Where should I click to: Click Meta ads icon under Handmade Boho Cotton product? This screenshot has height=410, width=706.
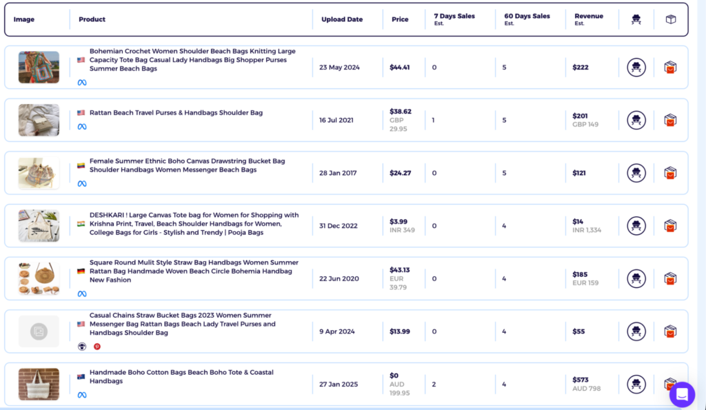coord(82,395)
